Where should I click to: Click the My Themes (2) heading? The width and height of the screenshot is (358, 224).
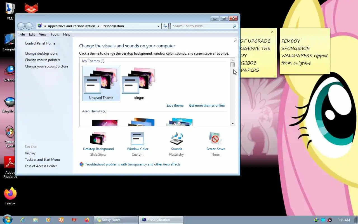click(93, 61)
